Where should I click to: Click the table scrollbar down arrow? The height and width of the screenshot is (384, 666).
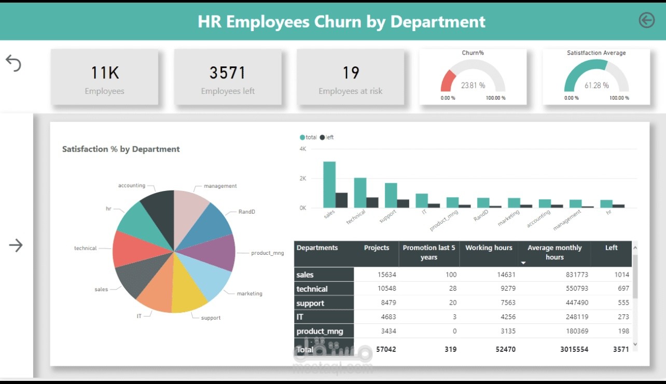(635, 344)
